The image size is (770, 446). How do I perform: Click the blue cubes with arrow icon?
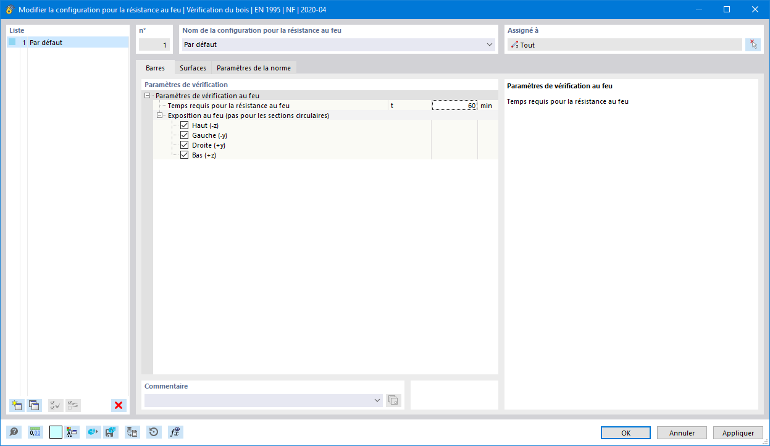[x=93, y=432]
